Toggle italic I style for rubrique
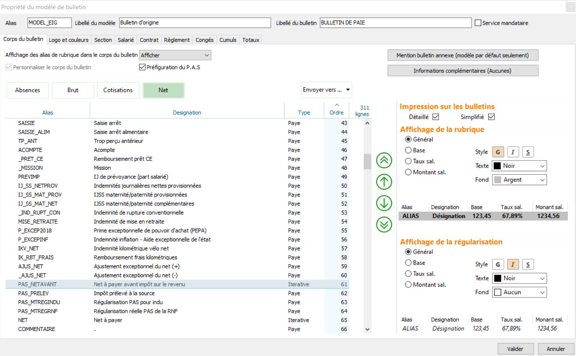This screenshot has width=576, height=356. [513, 152]
